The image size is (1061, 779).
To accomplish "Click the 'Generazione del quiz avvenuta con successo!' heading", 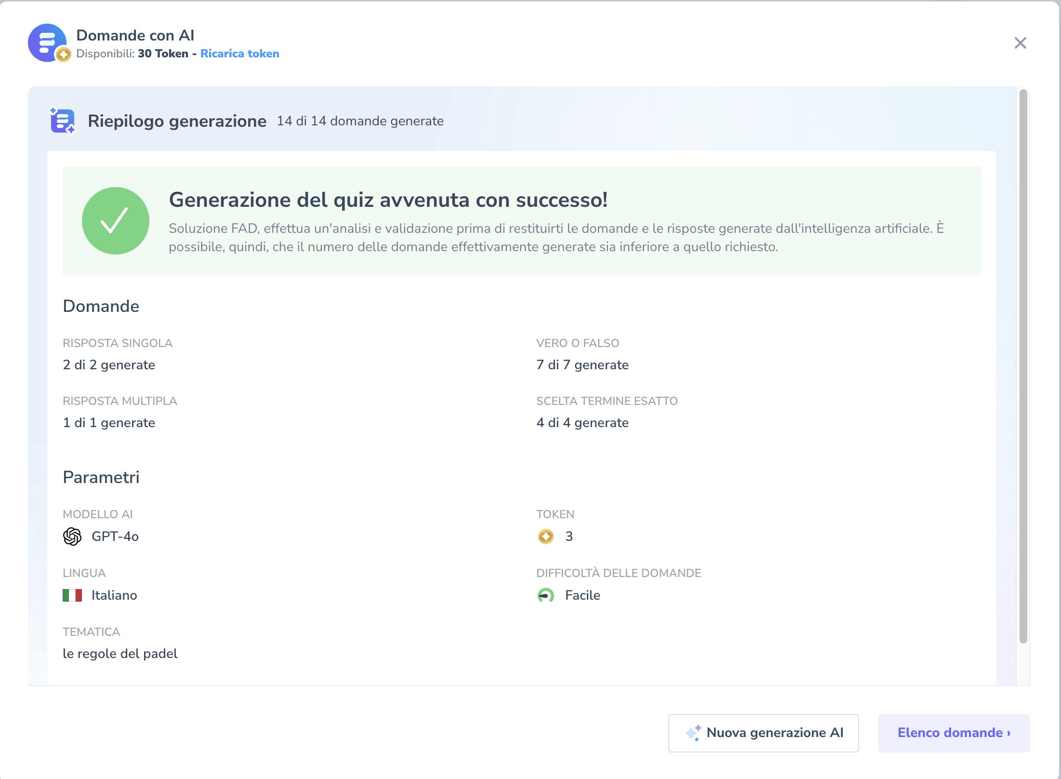I will pos(388,200).
